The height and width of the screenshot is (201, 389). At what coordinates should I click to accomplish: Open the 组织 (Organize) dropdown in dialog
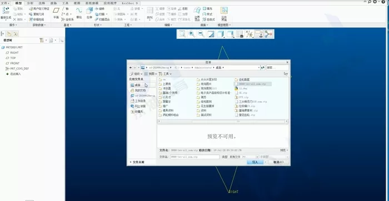[x=136, y=74]
